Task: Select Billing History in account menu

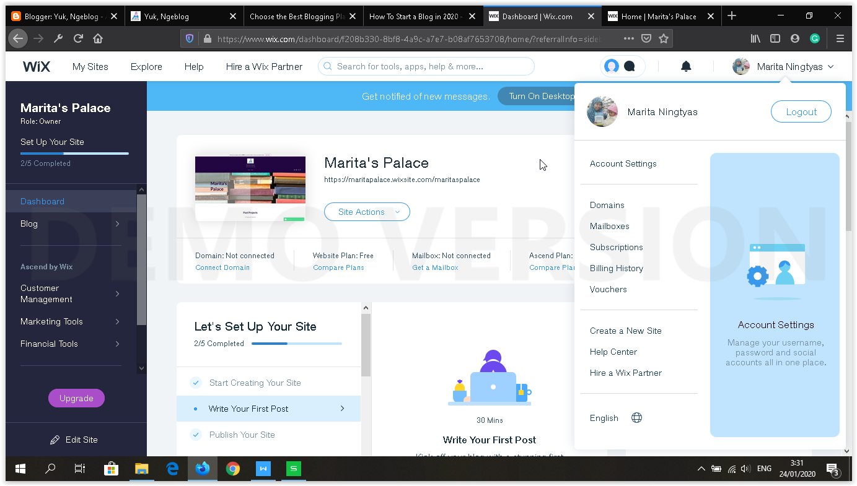Action: (617, 268)
